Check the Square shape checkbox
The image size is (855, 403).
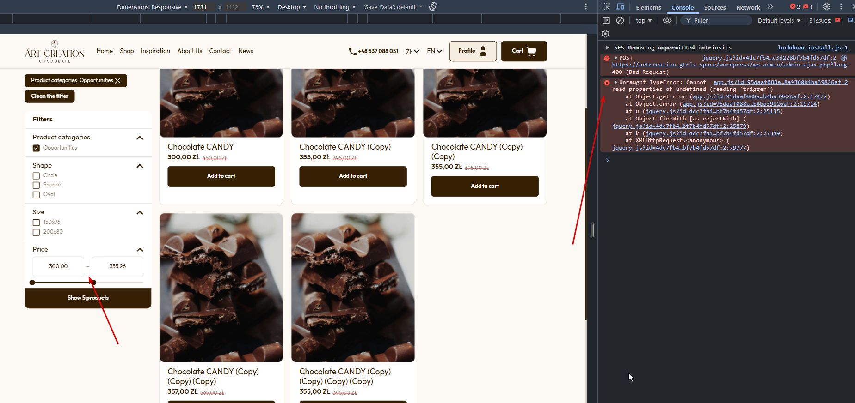tap(36, 185)
